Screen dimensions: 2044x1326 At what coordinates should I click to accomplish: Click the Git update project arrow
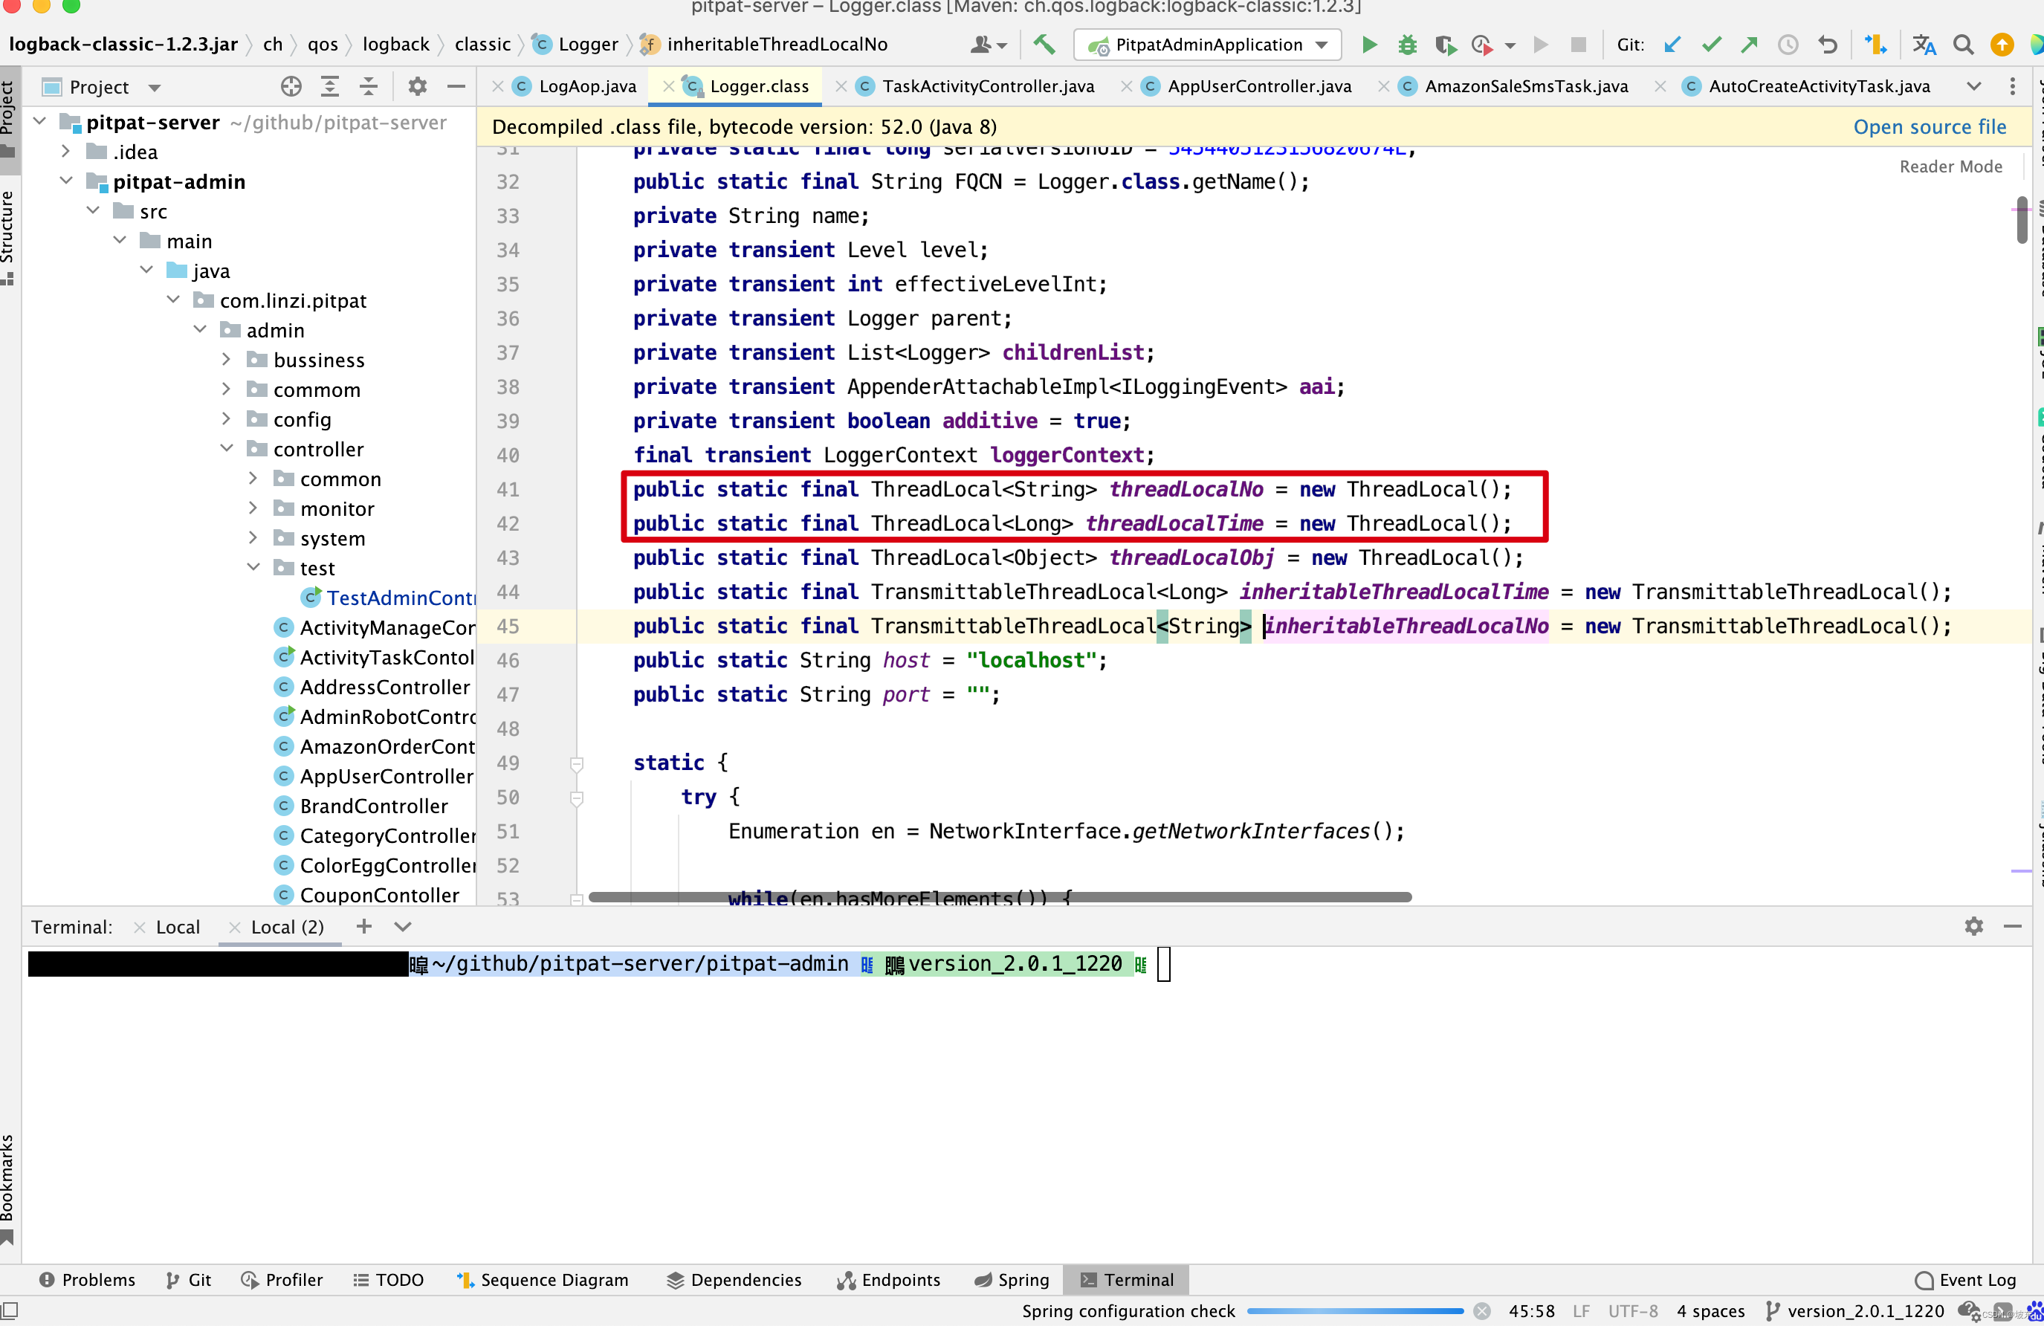pos(1672,45)
